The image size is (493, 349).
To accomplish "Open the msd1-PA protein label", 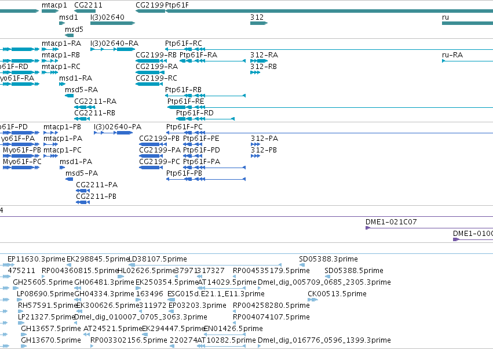I will pos(76,162).
